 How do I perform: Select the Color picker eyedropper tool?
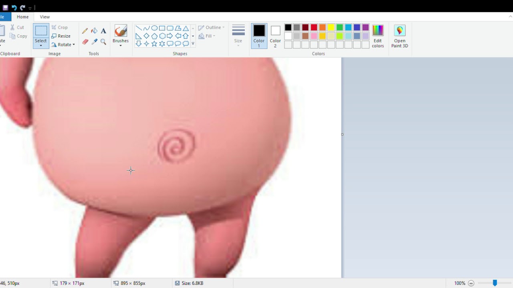pos(94,42)
